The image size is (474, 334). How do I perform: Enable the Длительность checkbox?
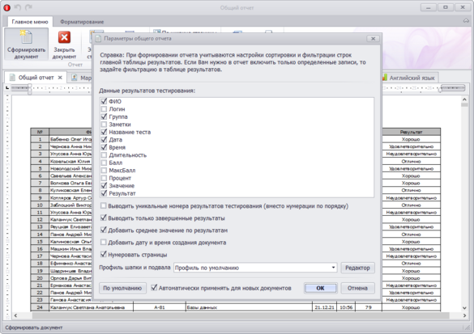coord(104,155)
